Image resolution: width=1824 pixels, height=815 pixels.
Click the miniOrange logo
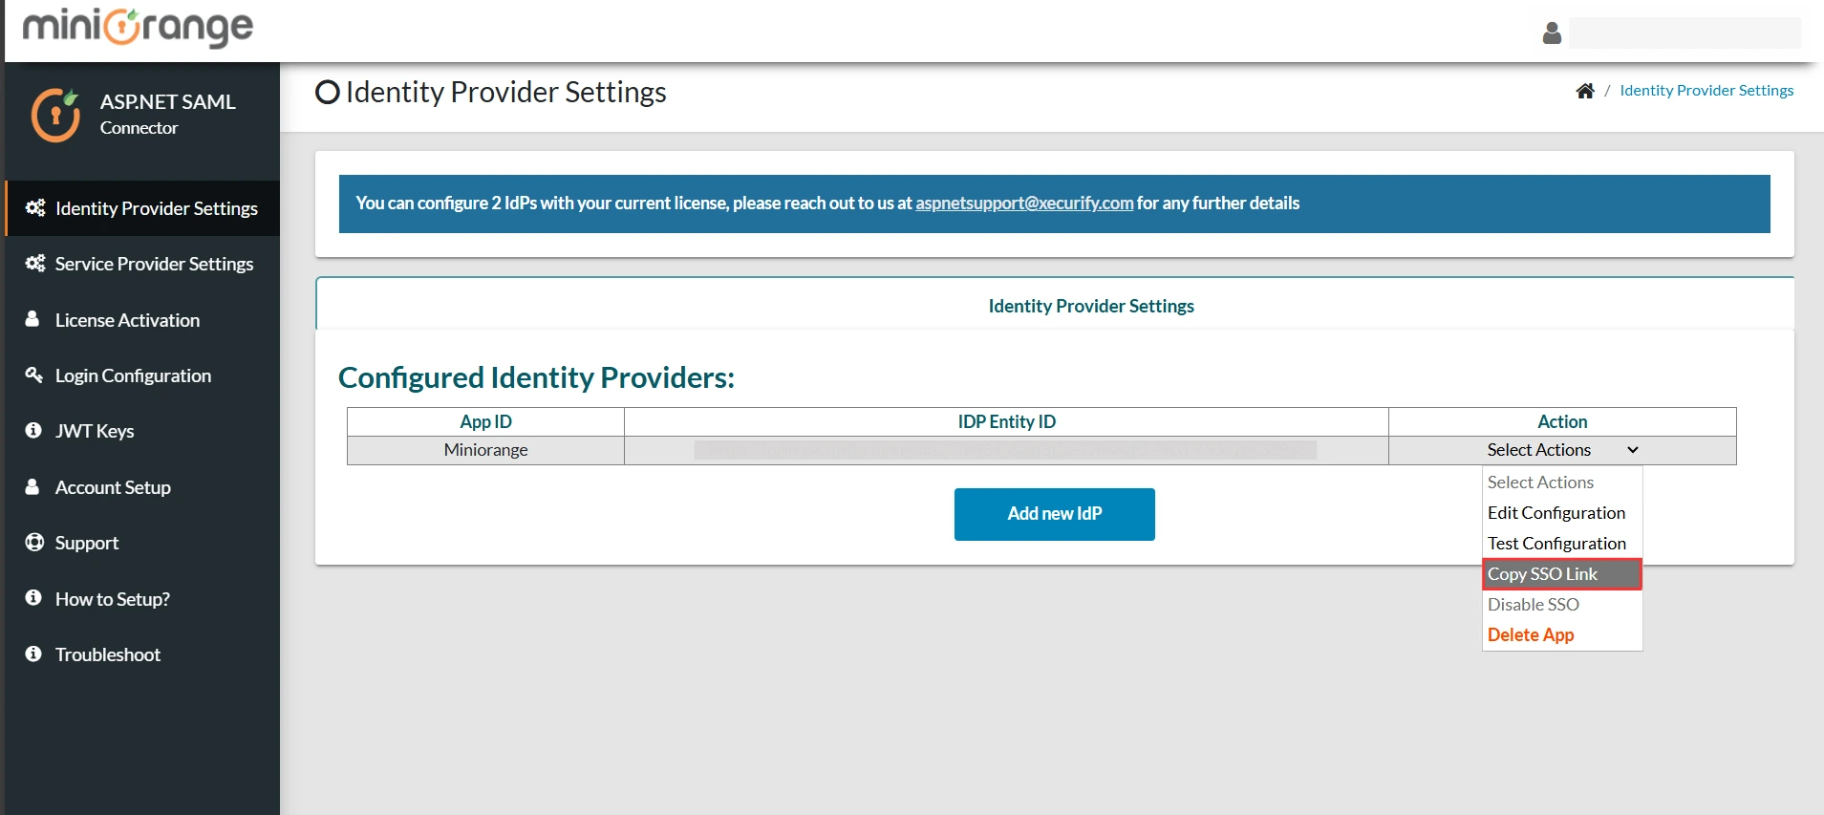(138, 28)
